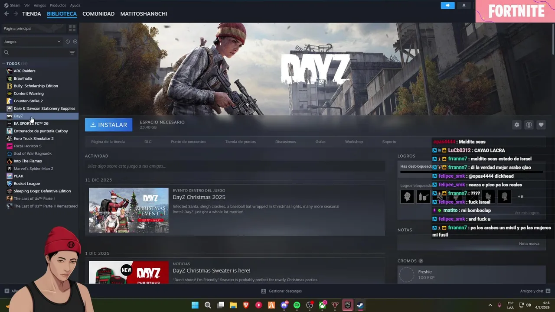
Task: Open the megaphone announcements button
Action: (x=447, y=6)
